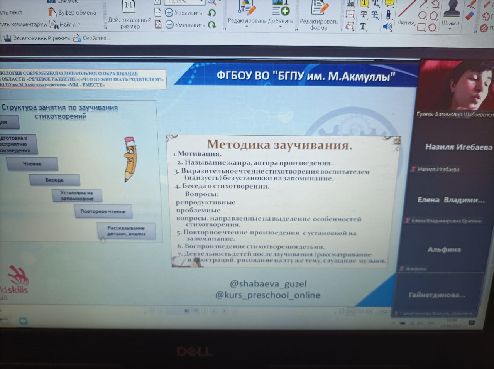Expand the Clipboard (Буфер обмена) dropdown

click(x=100, y=12)
